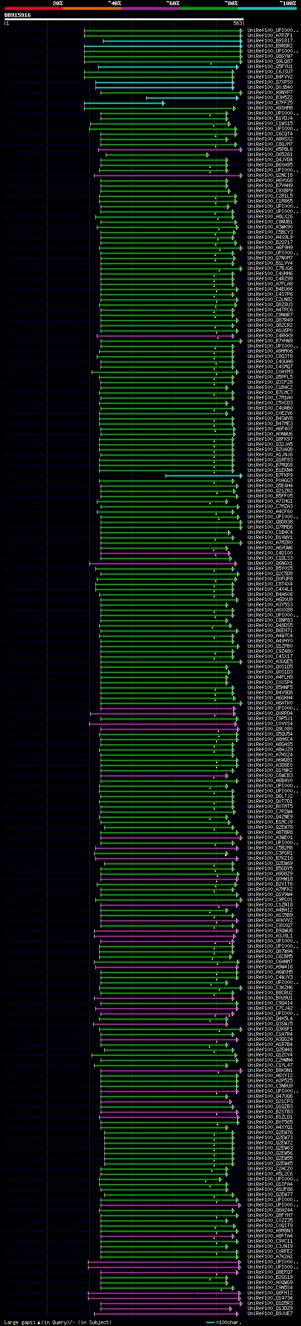Click hit label UniRef100_Q48DS5
301x1326 pixels.
pyautogui.click(x=270, y=626)
